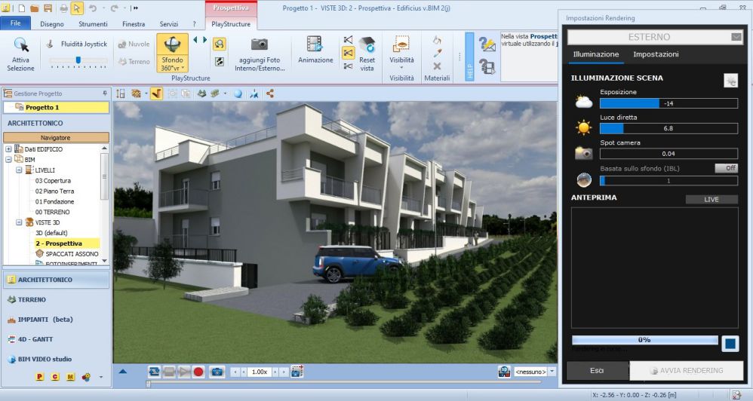Image resolution: width=753 pixels, height=401 pixels.
Task: Click the undo arrow in quick toolbar
Action: click(x=93, y=8)
